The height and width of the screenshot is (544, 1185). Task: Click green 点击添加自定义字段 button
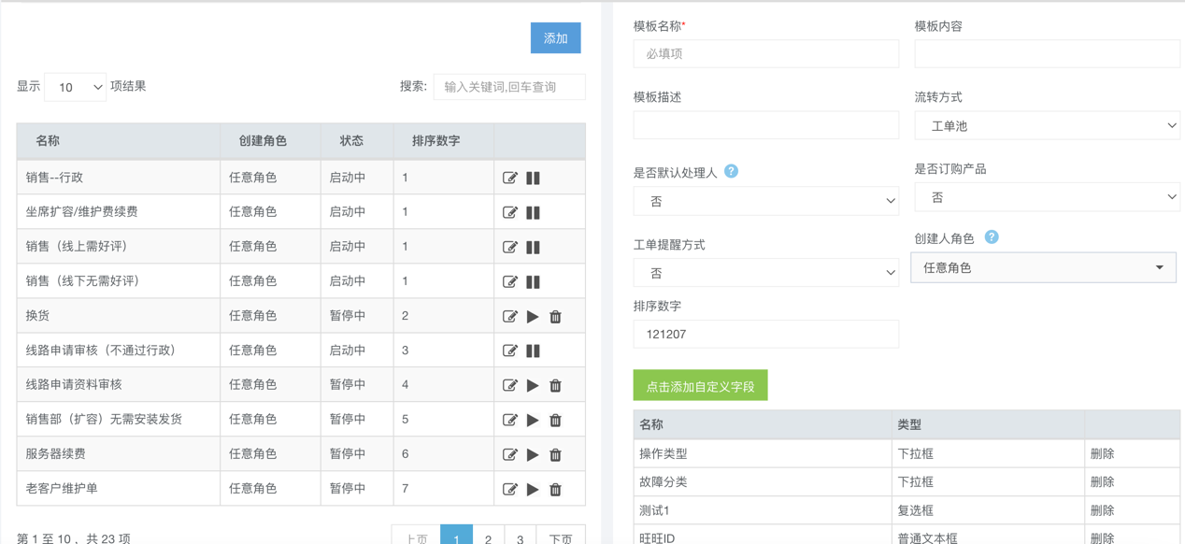click(x=700, y=386)
